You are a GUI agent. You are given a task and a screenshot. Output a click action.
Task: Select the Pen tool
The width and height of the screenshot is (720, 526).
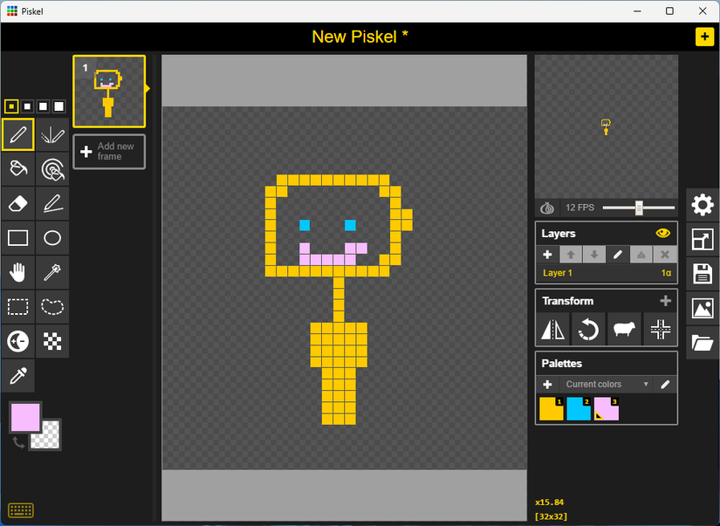[17, 134]
